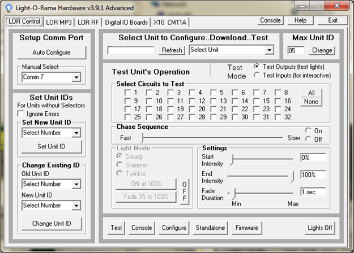Enable the Ignore Errors checkbox
The height and width of the screenshot is (253, 354).
point(20,114)
